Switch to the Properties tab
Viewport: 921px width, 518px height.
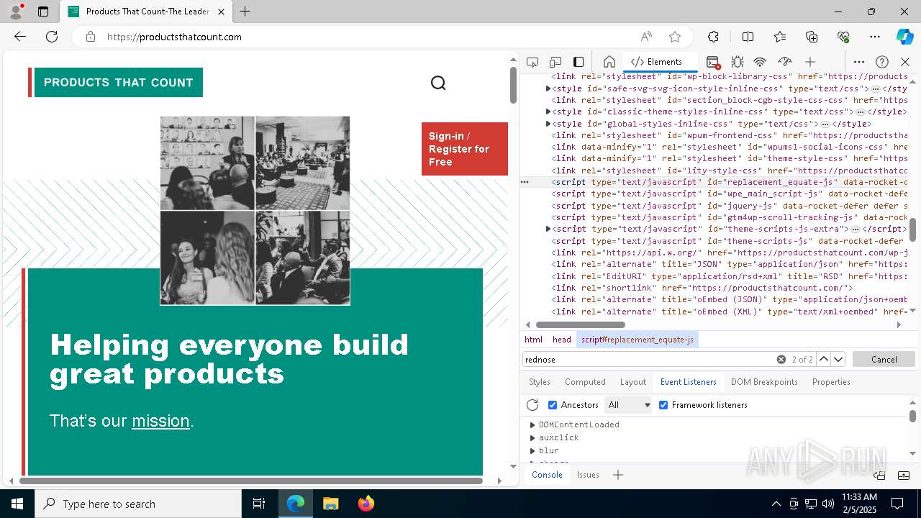(x=831, y=382)
